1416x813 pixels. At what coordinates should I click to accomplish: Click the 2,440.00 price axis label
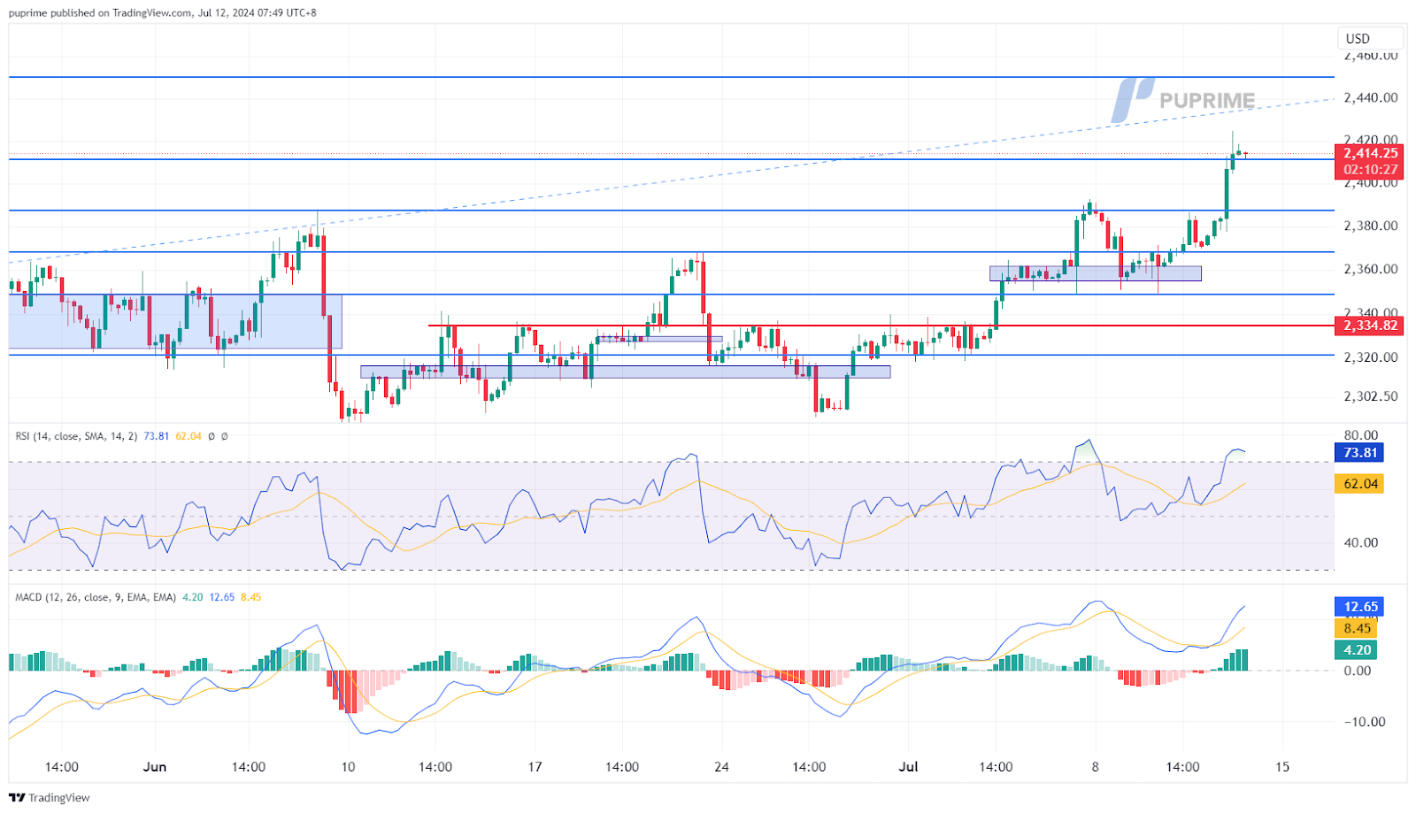coord(1371,97)
